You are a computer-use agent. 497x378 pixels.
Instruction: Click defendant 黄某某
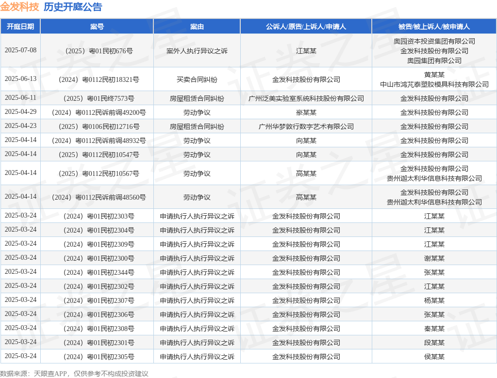click(434, 75)
